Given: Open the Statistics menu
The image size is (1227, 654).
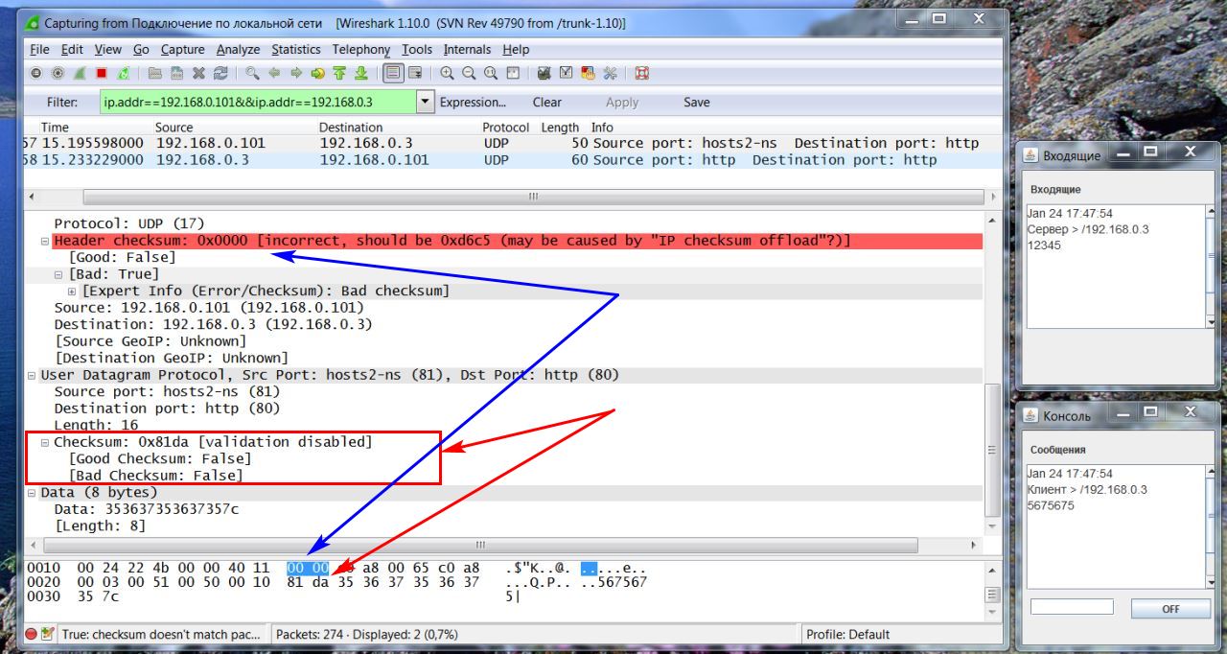Looking at the screenshot, I should 295,49.
